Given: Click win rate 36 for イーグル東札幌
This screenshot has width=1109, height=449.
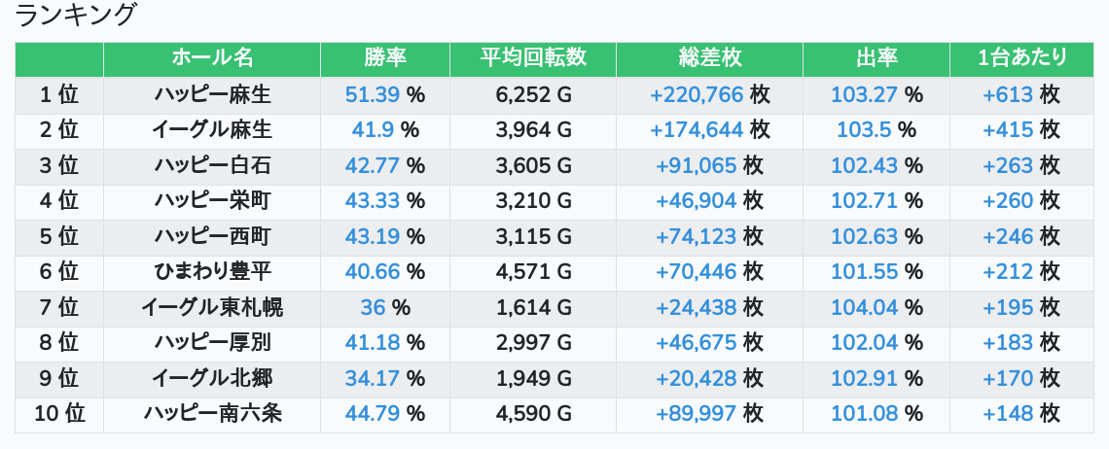Looking at the screenshot, I should point(373,307).
